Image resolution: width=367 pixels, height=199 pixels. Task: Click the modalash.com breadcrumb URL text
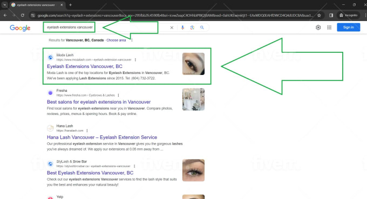coord(94,60)
